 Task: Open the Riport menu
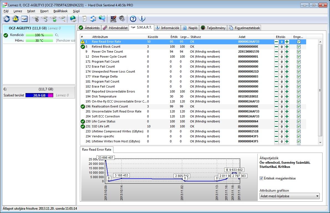[44, 11]
